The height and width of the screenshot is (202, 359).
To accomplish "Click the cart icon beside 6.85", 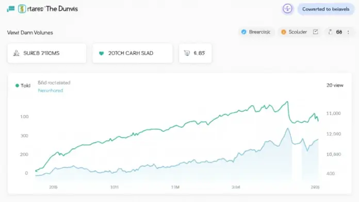I will [187, 53].
